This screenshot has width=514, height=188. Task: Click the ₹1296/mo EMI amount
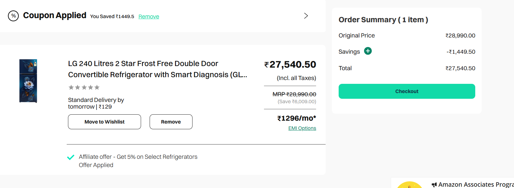click(x=296, y=118)
